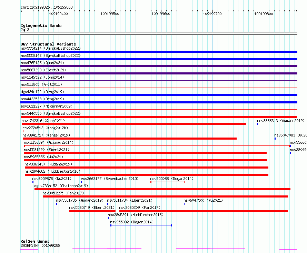Image resolution: width=307 pixels, height=253 pixels.
Task: Open the nsv4765126 (Quan2021) variant label
Action: [x=42, y=63]
